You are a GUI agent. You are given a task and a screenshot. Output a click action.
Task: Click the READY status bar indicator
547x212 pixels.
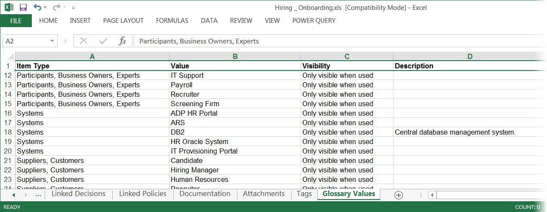pos(12,207)
